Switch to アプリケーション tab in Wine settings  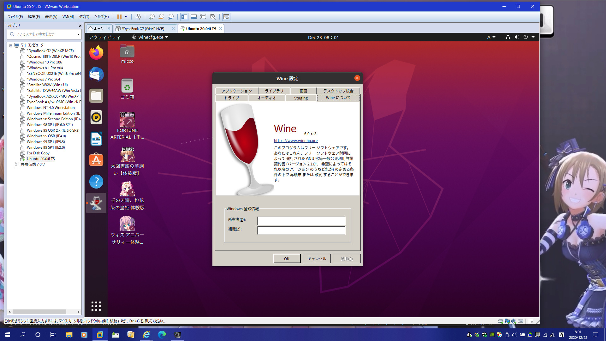tap(236, 91)
